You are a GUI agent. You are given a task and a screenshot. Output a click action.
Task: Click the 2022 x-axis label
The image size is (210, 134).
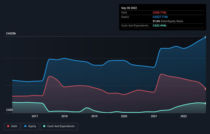[x=184, y=116]
